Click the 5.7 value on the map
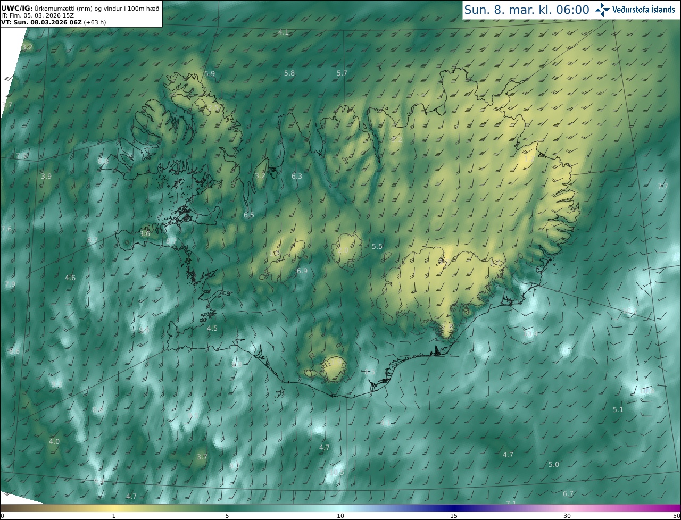 click(x=342, y=73)
